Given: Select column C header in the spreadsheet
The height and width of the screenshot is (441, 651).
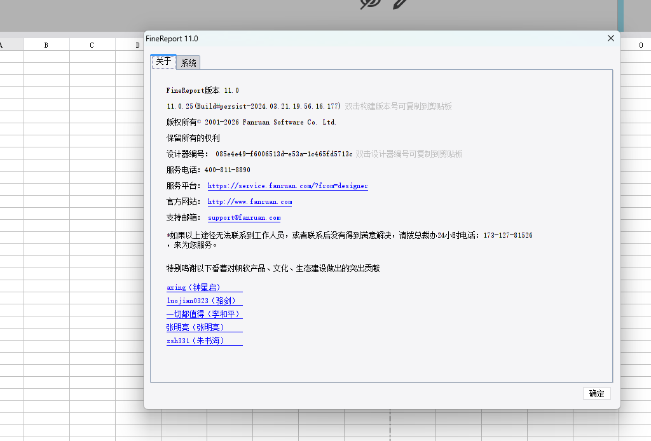Looking at the screenshot, I should coord(92,45).
